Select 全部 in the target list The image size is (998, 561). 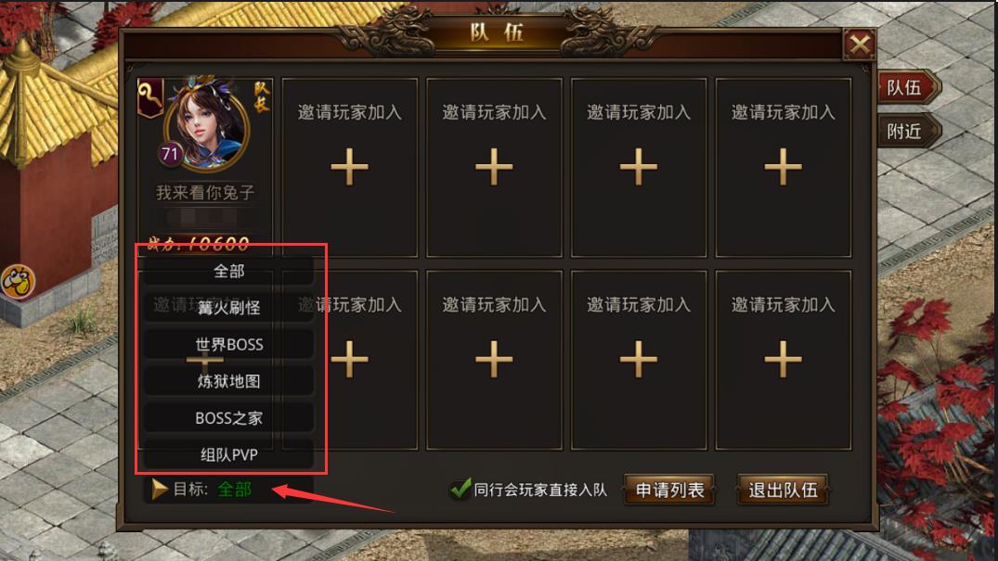[228, 272]
